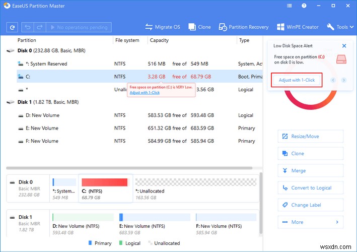
Task: Click the System Reserved drive icon
Action: pyautogui.click(x=21, y=64)
